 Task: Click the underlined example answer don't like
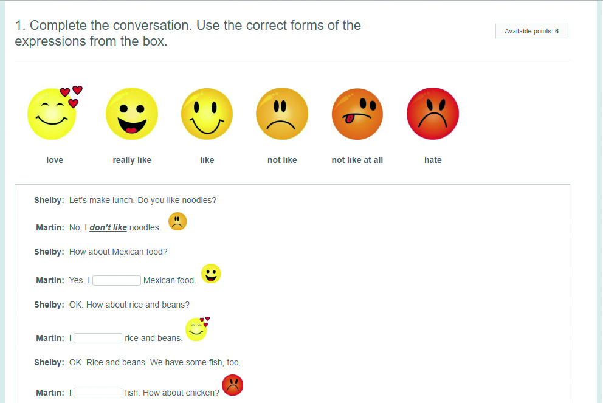[x=108, y=227]
